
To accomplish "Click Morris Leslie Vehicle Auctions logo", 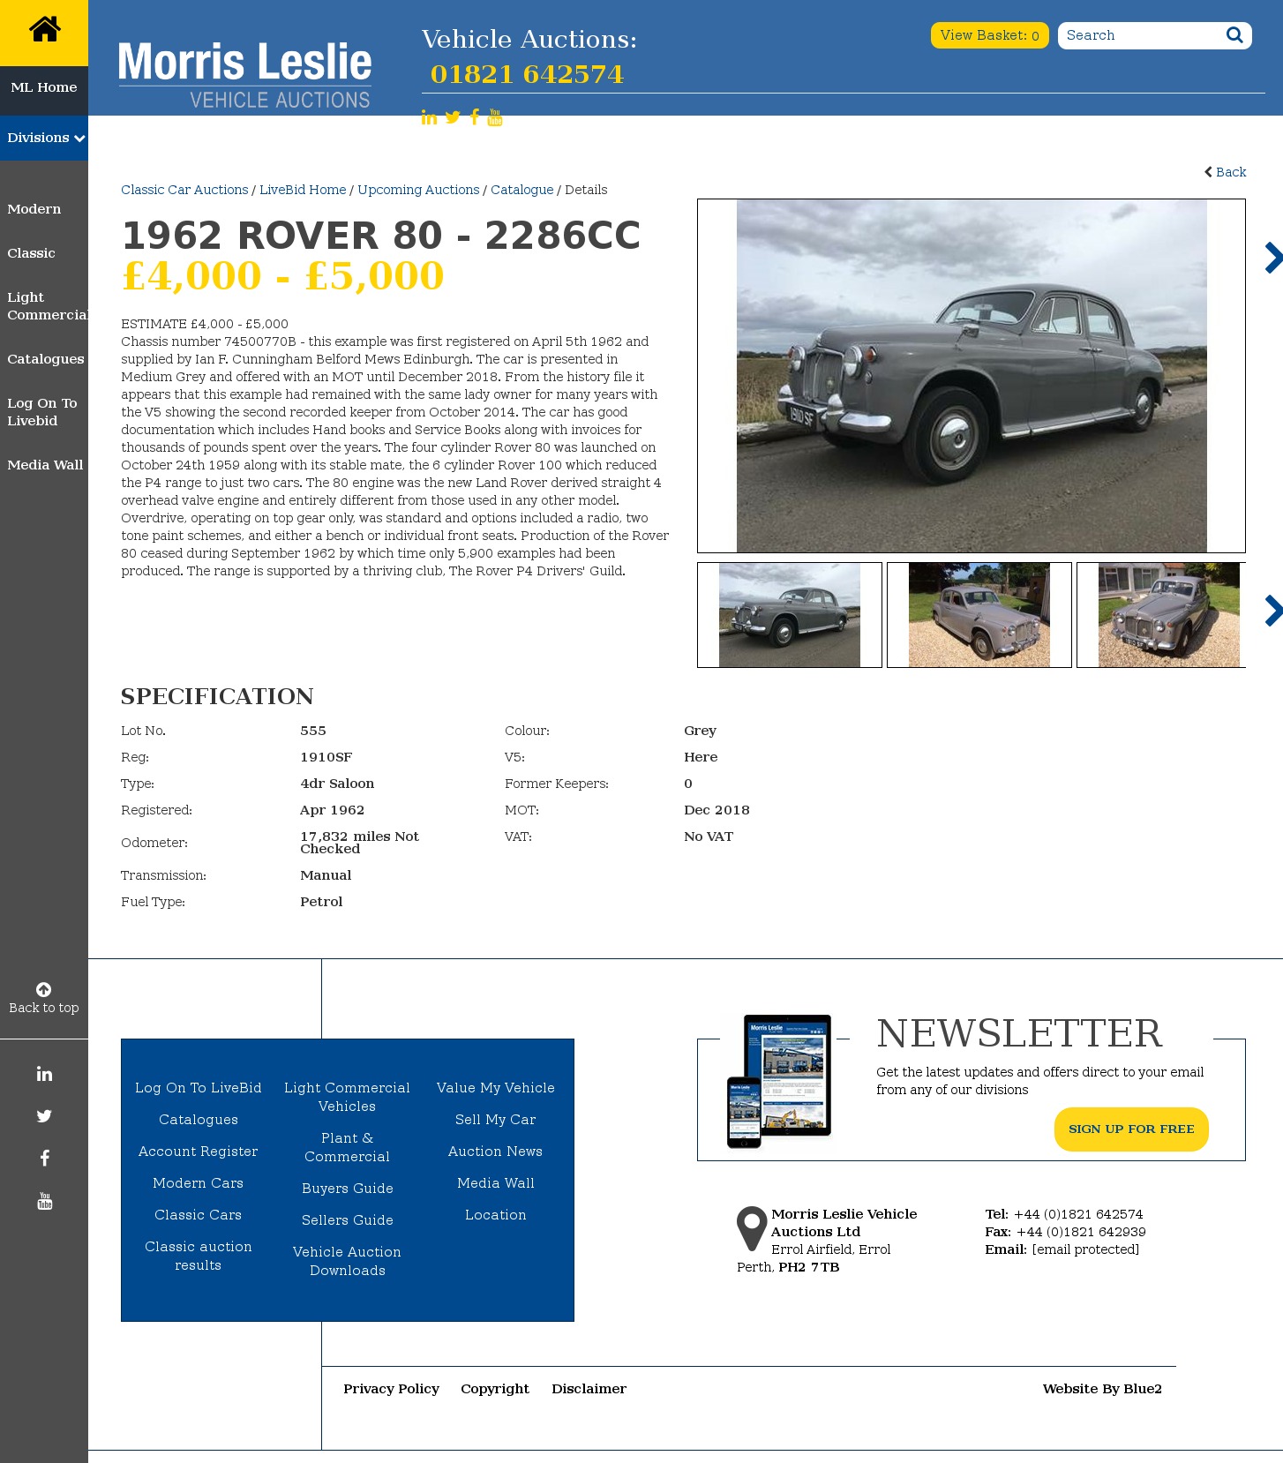I will (244, 75).
